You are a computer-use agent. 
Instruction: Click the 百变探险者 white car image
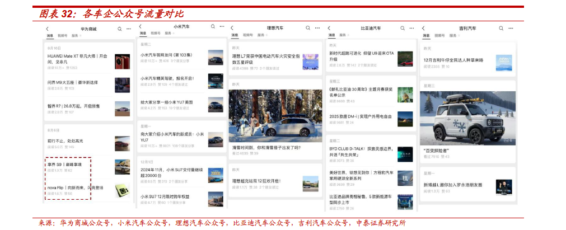[467, 119]
